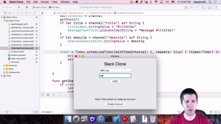Open the Slack Clone scheme selector
Screen dimensions: 221x124
pos(39,7)
